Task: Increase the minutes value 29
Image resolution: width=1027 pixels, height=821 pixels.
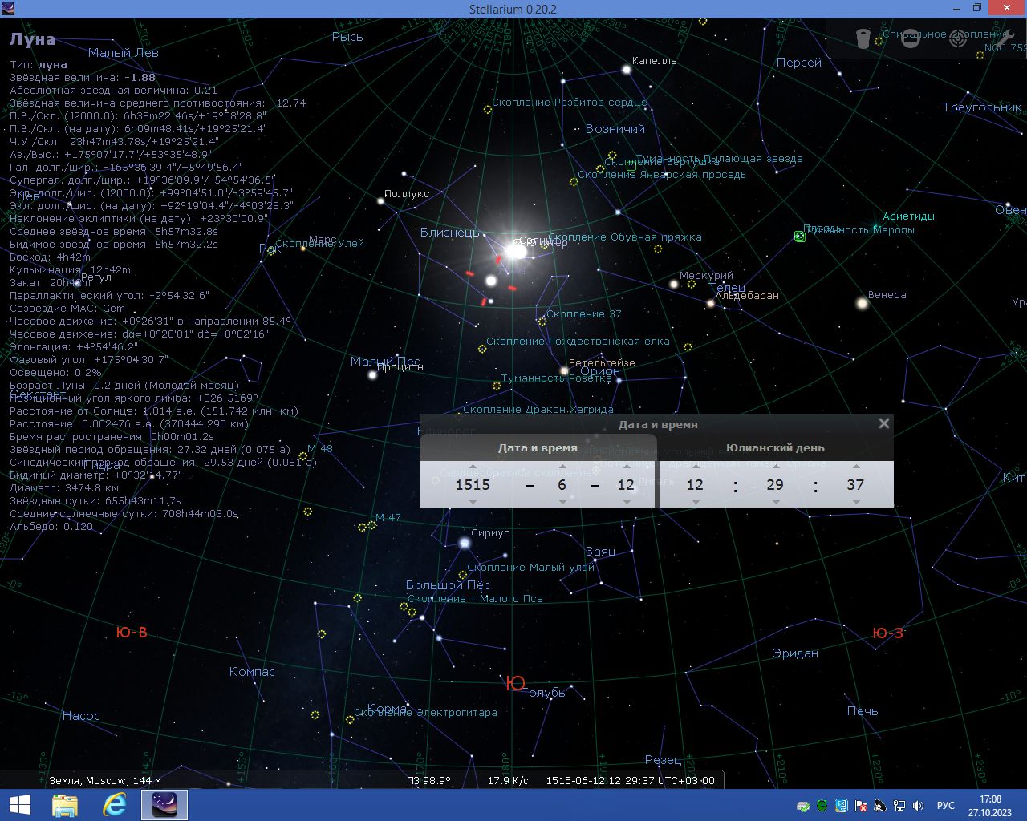Action: (x=776, y=467)
